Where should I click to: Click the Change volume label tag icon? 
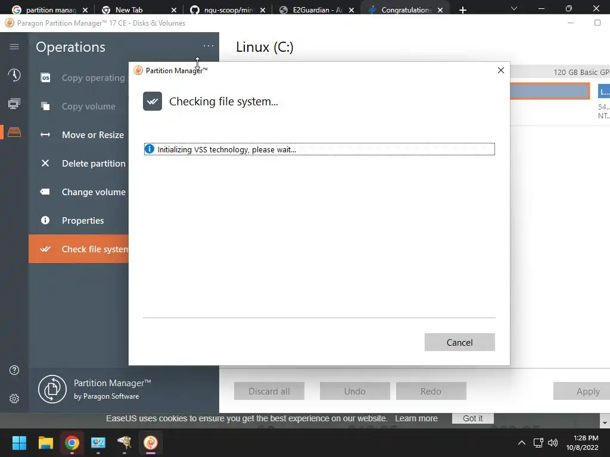(x=45, y=192)
